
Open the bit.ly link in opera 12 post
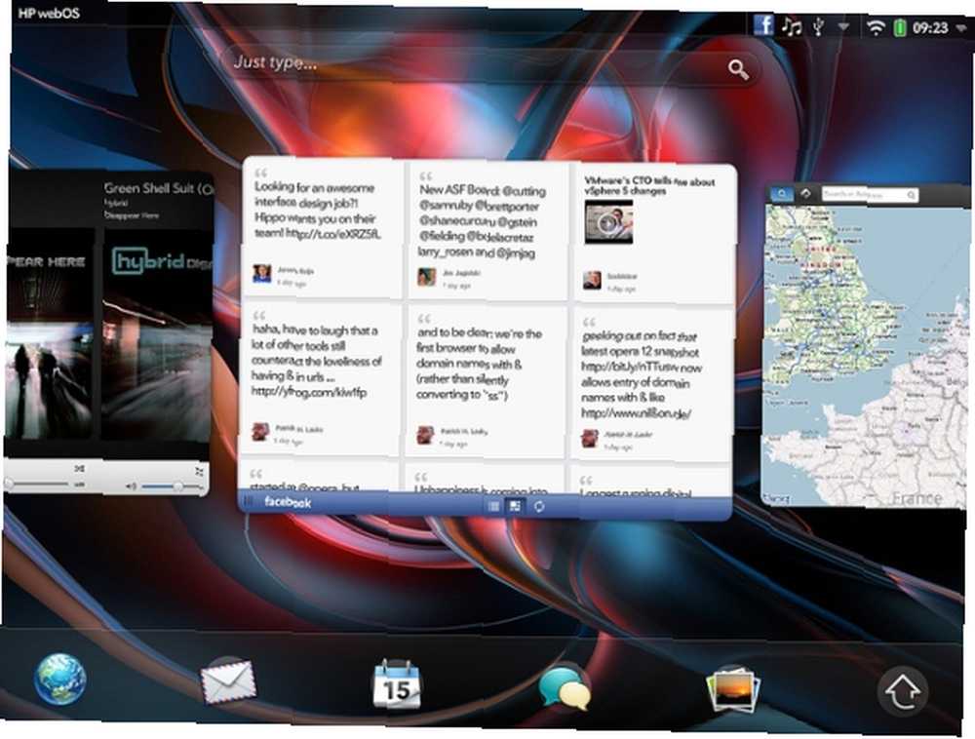[x=630, y=367]
